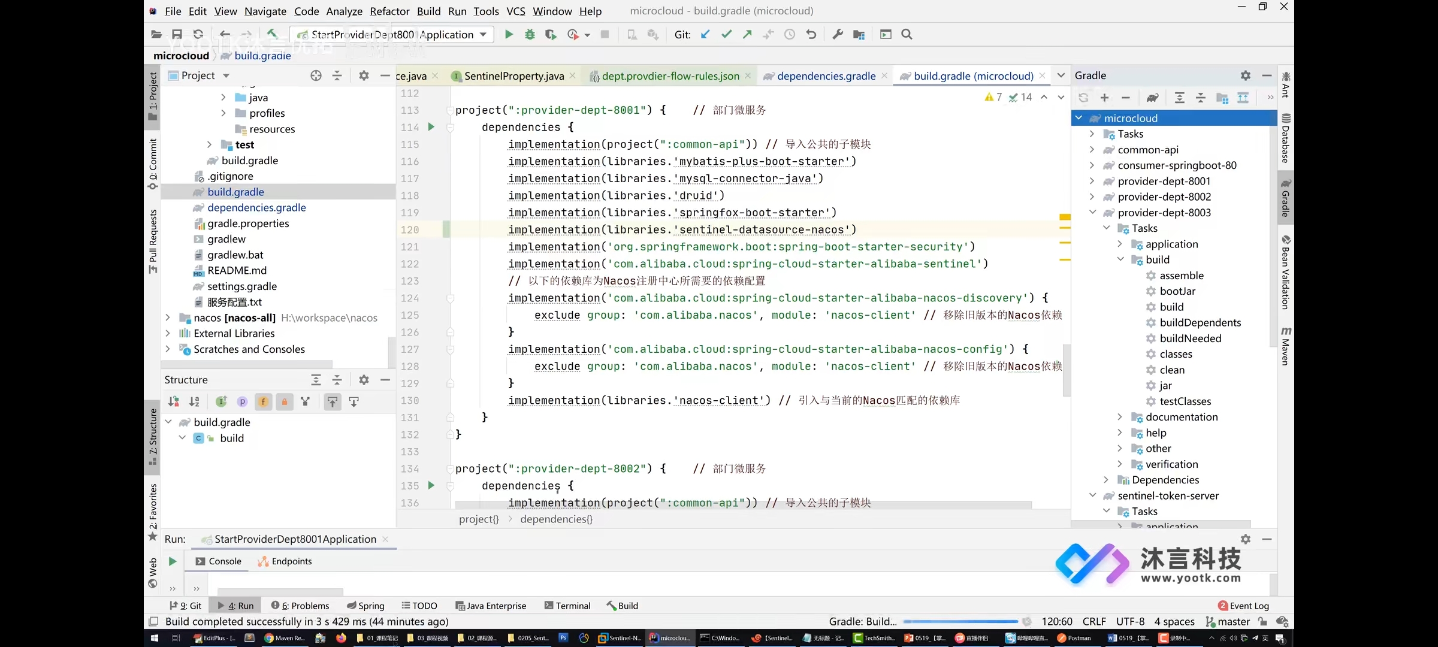Click Git push arrow icon

coord(747,35)
